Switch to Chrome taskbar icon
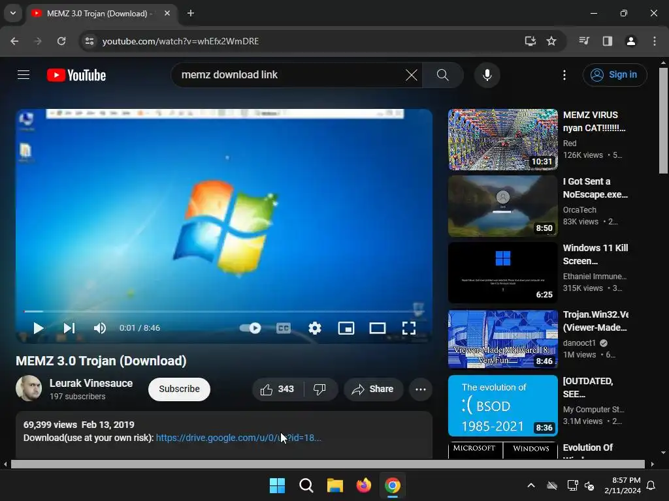 pyautogui.click(x=393, y=485)
